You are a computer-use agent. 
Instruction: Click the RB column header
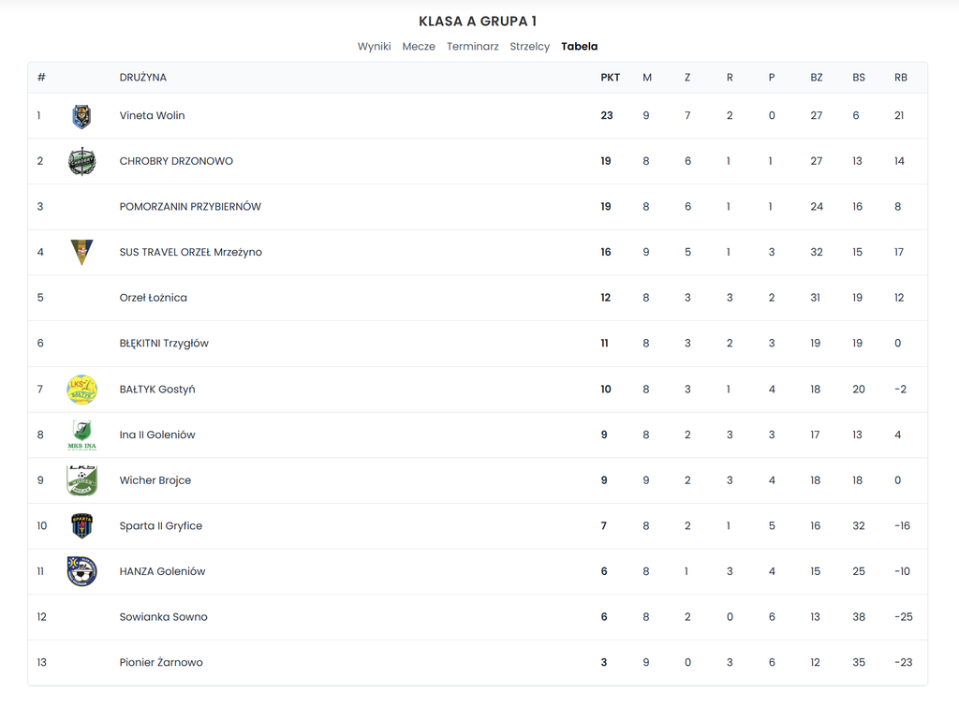[x=900, y=78]
